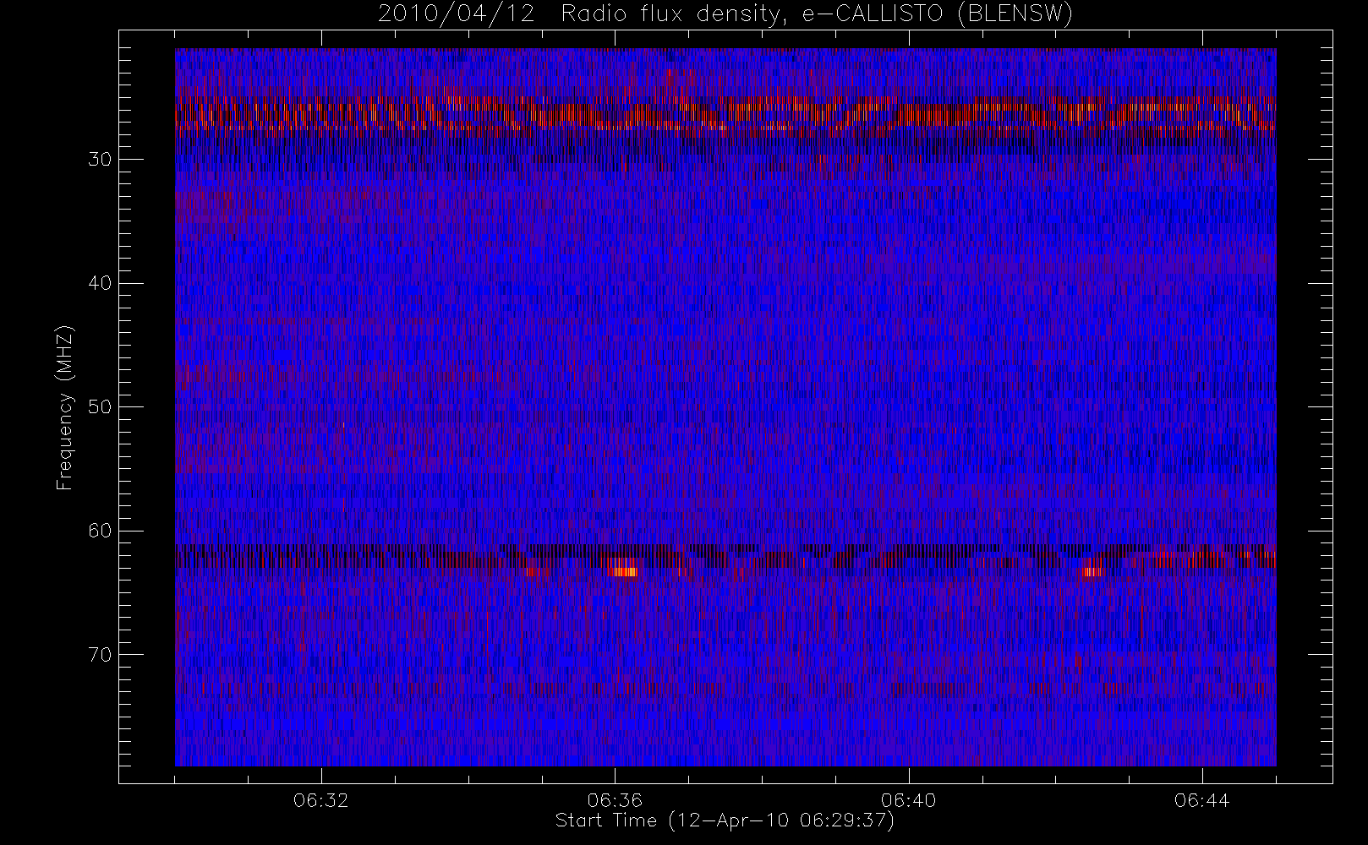Click the 06:44 time tick label
This screenshot has height=845, width=1368.
(x=1201, y=800)
